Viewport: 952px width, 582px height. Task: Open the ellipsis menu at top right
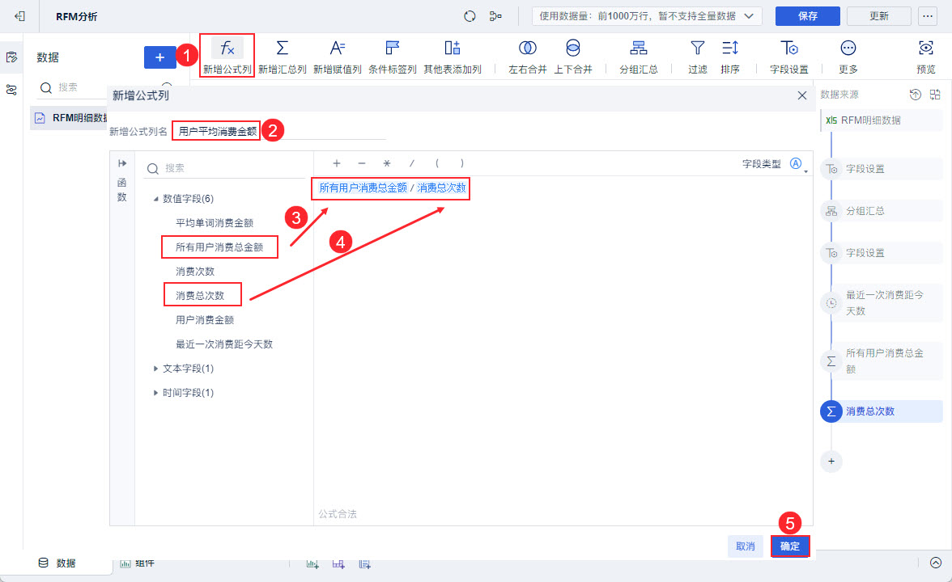point(927,16)
